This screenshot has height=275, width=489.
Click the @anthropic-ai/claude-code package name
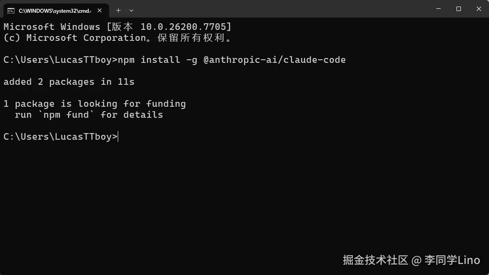[274, 60]
